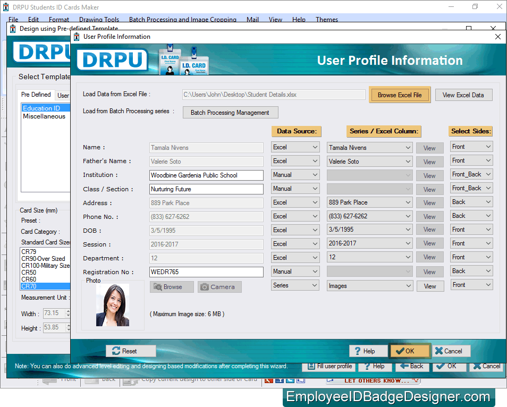Open the Format menu
This screenshot has height=407, width=507.
[59, 20]
